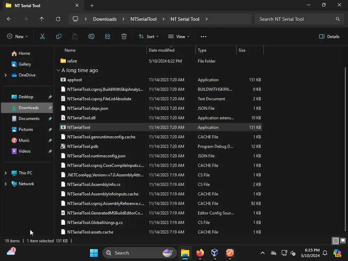
Task: Toggle the pin next to Music
Action: click(x=50, y=140)
